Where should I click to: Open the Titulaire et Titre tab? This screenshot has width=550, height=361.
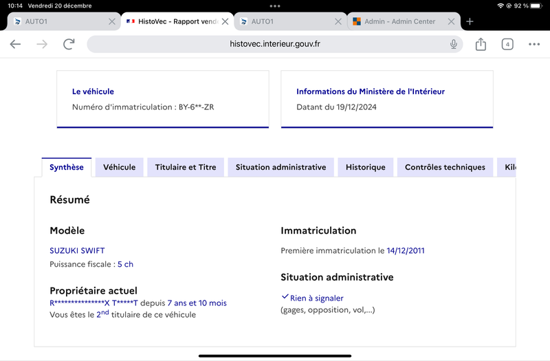click(x=186, y=167)
